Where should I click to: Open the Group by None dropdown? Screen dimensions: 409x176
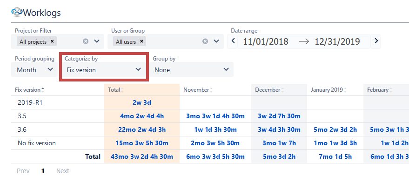point(192,70)
